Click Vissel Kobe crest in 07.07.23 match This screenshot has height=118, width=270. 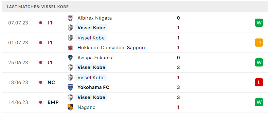point(70,28)
